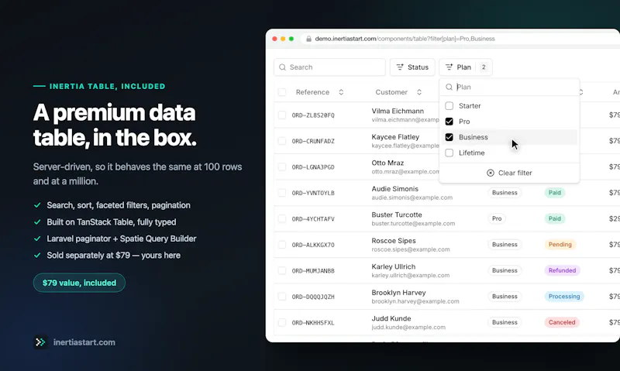Select the row checkbox for ORD-YVNTOYLB
Viewport: 620px width, 371px height.
point(282,193)
